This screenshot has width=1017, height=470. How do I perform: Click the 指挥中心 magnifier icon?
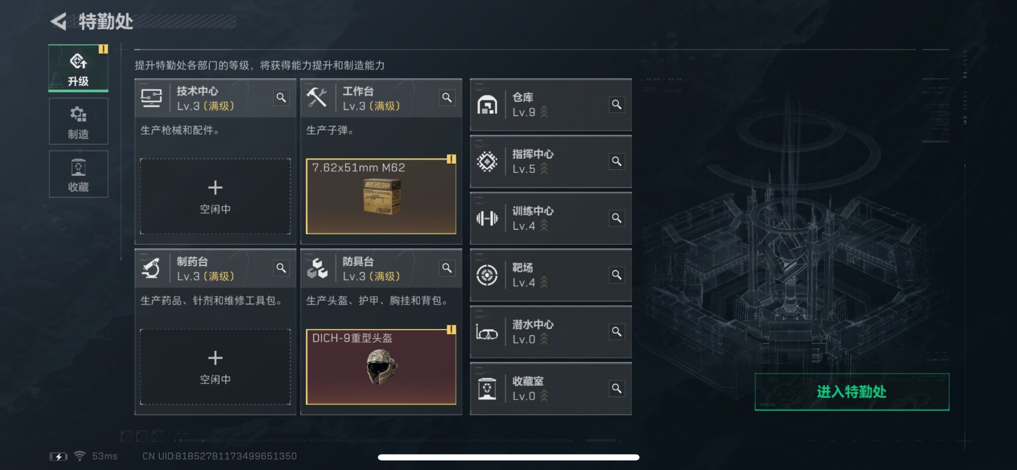(617, 161)
